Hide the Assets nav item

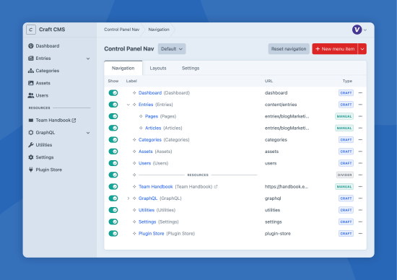[113, 152]
